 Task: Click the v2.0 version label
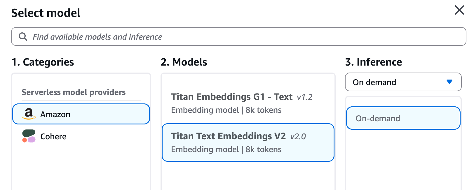pos(298,136)
